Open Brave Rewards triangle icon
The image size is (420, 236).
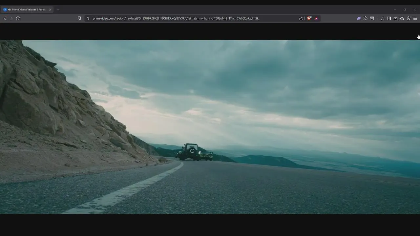[316, 18]
